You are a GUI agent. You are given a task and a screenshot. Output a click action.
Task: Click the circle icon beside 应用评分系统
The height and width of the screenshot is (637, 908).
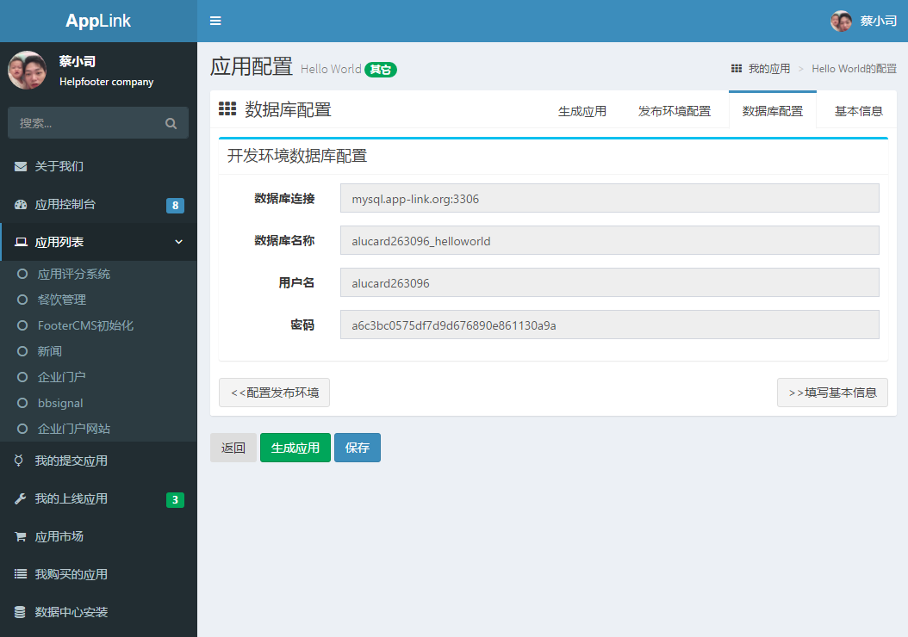pos(22,274)
